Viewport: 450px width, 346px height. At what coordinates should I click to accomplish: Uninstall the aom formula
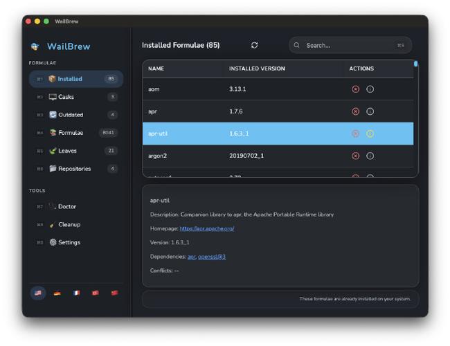[x=356, y=89]
